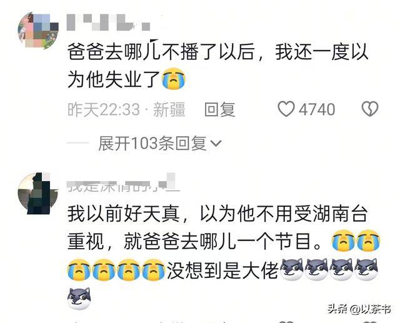Screen dimensions: 400x323
Task: Open the first commenter's pixelated avatar
Action: coord(37,30)
